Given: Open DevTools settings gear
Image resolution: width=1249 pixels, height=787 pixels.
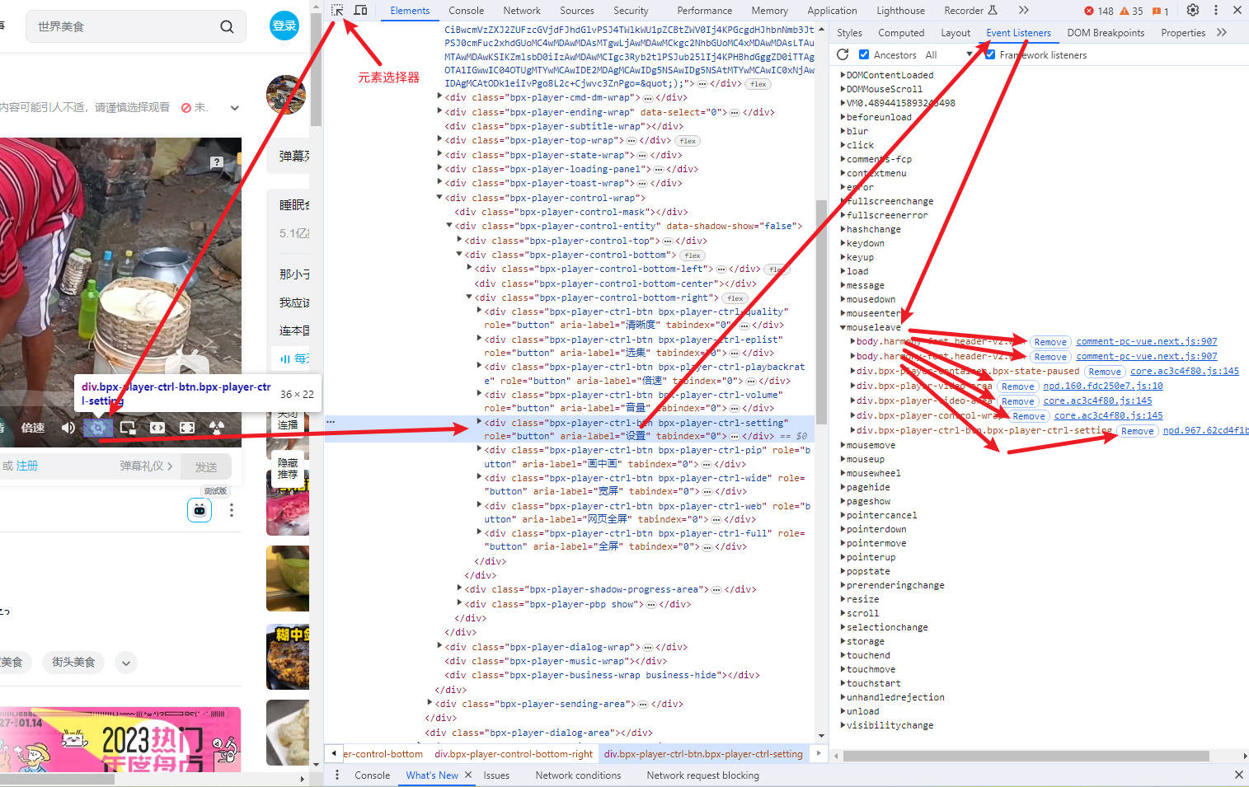Looking at the screenshot, I should point(1192,10).
